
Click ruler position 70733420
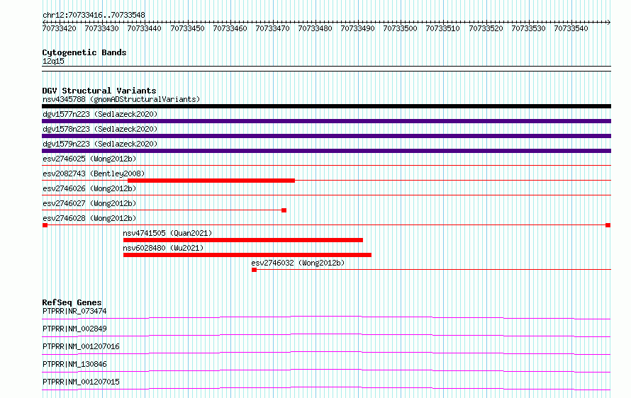(x=59, y=28)
